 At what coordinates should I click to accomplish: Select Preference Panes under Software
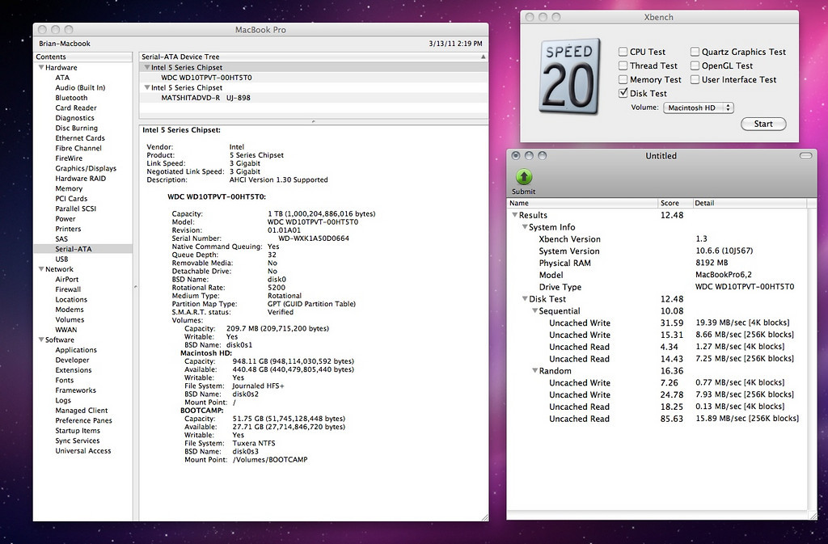coord(83,420)
